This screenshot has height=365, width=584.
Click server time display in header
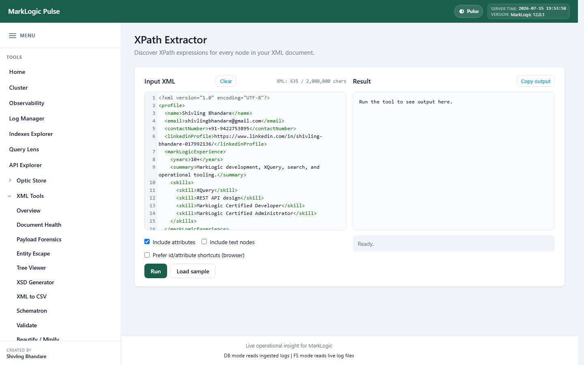[528, 8]
